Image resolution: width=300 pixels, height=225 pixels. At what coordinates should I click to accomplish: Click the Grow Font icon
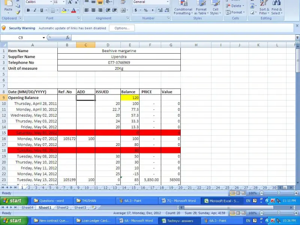[70, 2]
